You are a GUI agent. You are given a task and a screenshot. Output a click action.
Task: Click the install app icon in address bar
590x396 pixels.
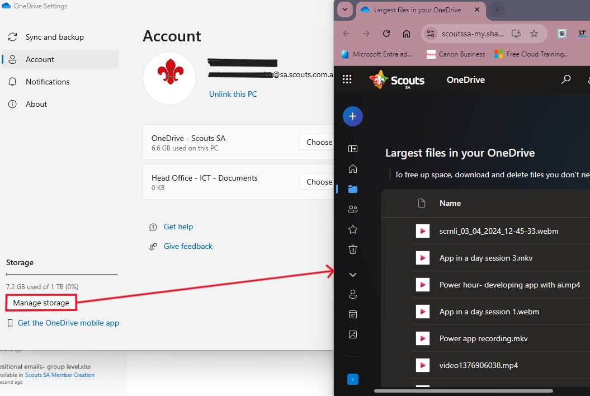516,34
